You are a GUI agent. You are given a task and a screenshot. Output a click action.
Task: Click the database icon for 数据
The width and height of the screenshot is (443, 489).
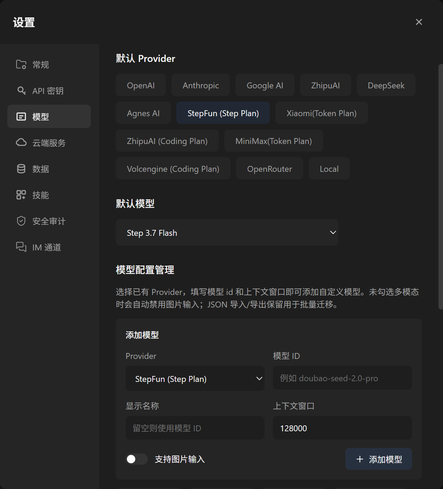pos(21,169)
